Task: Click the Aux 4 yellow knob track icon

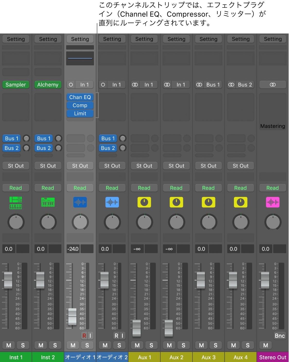Action: [x=240, y=202]
